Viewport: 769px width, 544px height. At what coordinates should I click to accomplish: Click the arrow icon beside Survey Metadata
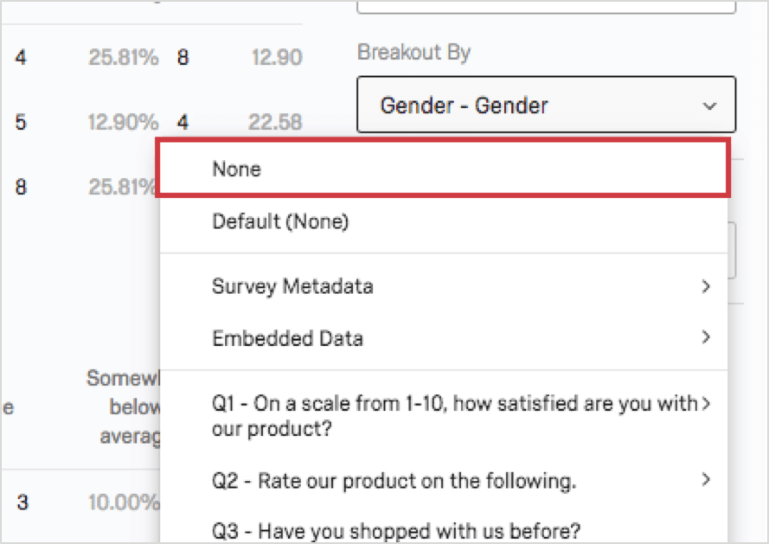[x=707, y=286]
